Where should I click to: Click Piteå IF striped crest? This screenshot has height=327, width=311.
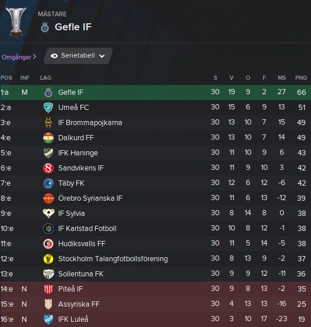click(48, 289)
